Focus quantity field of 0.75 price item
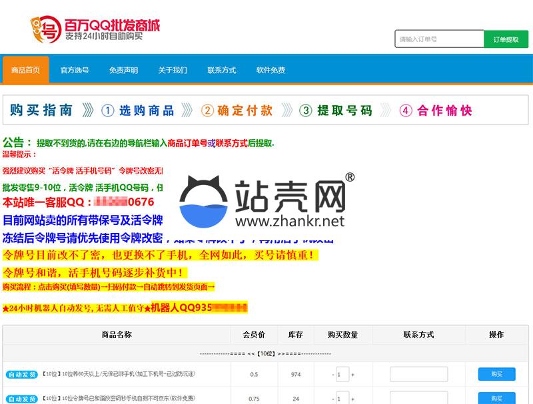 point(342,398)
